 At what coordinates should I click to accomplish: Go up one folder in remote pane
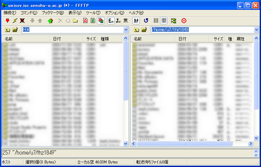pyautogui.click(x=136, y=30)
